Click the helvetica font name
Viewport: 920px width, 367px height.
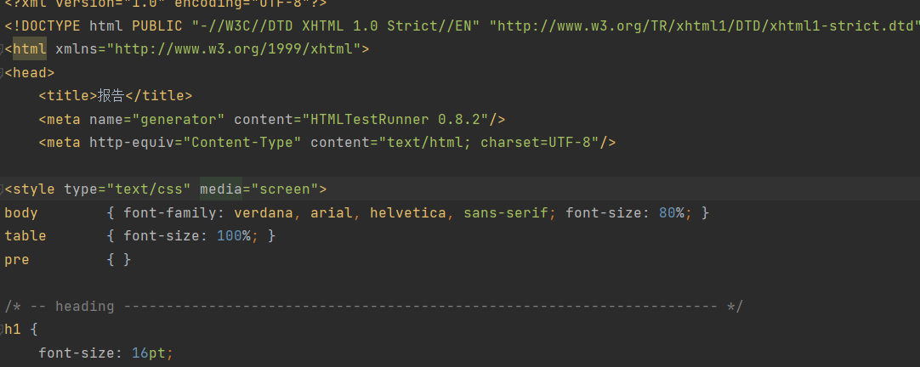coord(408,213)
